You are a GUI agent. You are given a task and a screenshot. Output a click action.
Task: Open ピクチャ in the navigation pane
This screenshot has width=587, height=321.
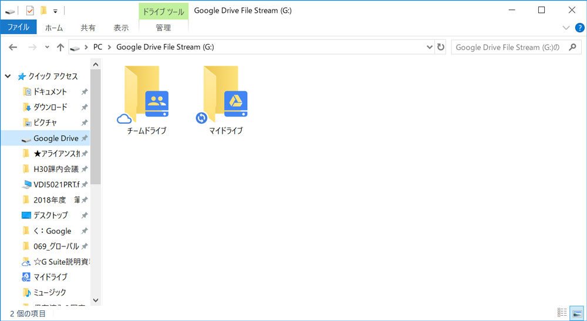[45, 123]
